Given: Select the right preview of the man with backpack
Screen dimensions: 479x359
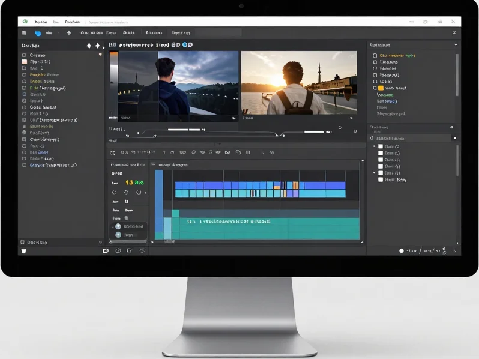Looking at the screenshot, I should [299, 83].
